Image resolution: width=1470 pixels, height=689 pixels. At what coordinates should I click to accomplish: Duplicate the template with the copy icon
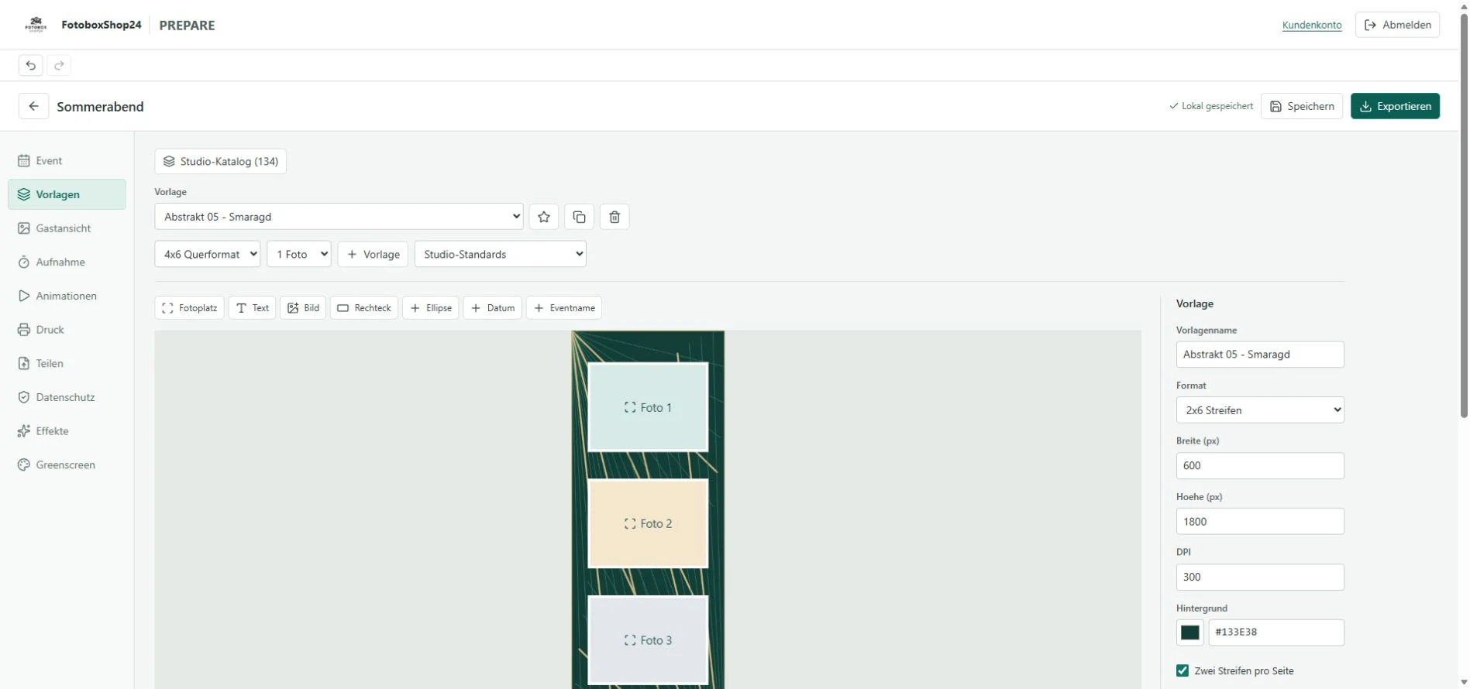coord(580,217)
